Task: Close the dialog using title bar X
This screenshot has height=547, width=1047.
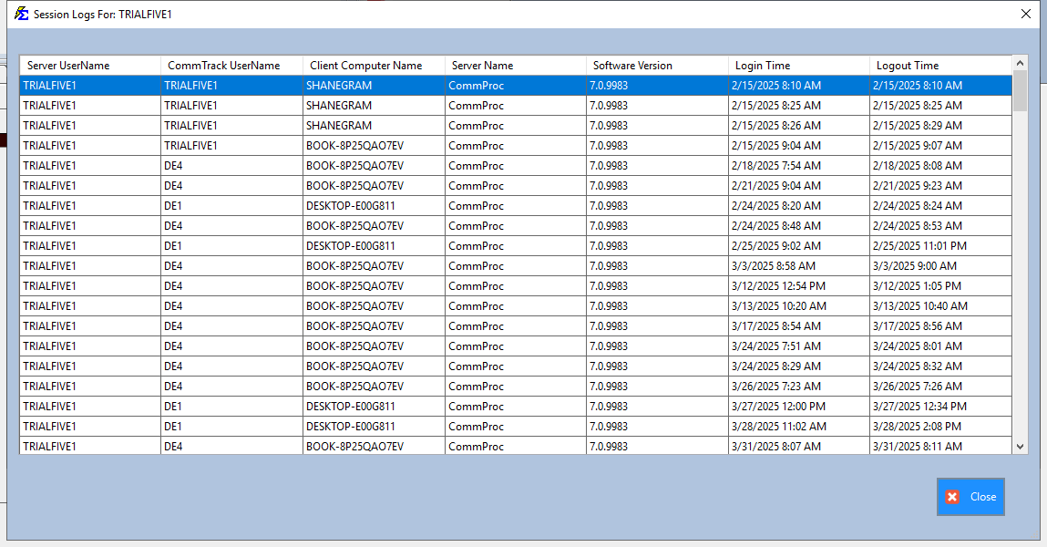Action: (1025, 14)
